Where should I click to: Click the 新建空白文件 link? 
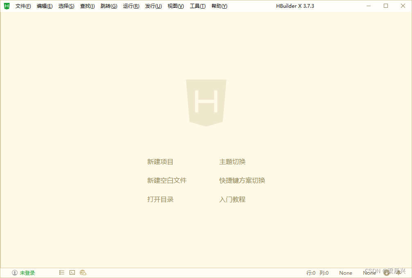tap(167, 181)
